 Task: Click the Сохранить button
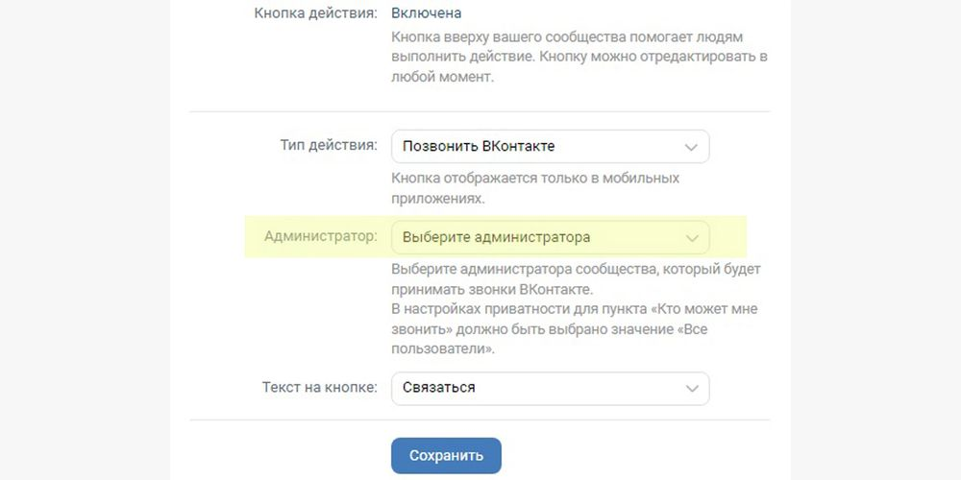point(446,455)
